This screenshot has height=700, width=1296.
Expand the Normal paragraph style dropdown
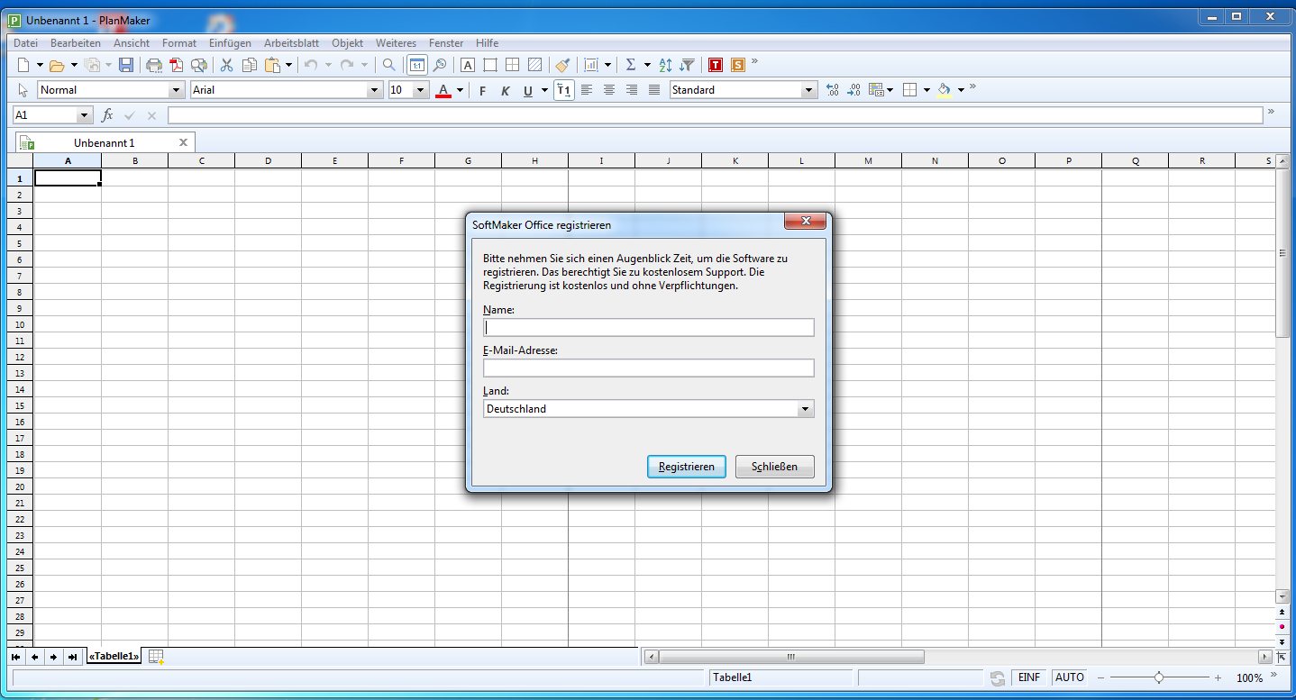point(177,90)
